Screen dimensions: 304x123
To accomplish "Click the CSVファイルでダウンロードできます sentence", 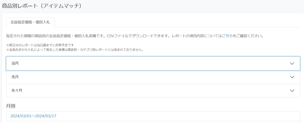I will pos(139,36).
